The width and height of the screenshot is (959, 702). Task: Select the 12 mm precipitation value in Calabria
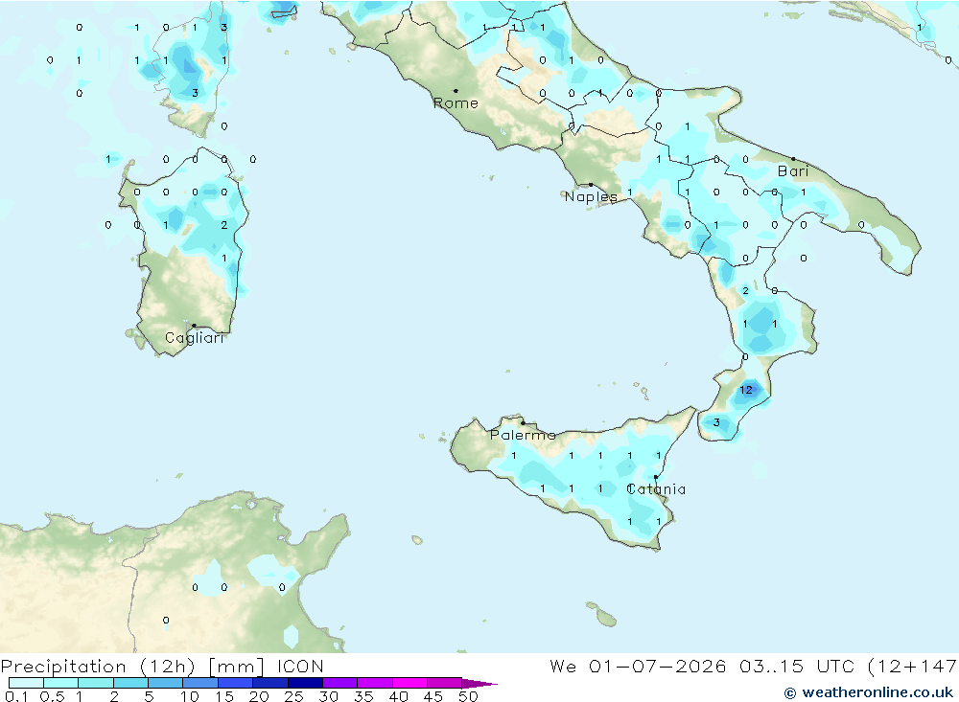(746, 390)
